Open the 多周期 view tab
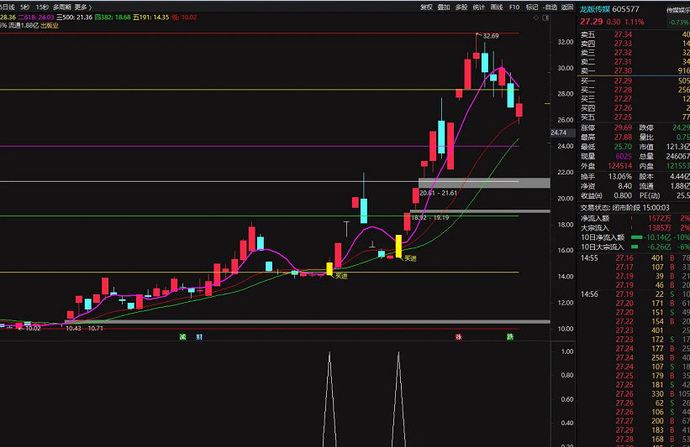Screen dimensions: 690x447 [61, 7]
